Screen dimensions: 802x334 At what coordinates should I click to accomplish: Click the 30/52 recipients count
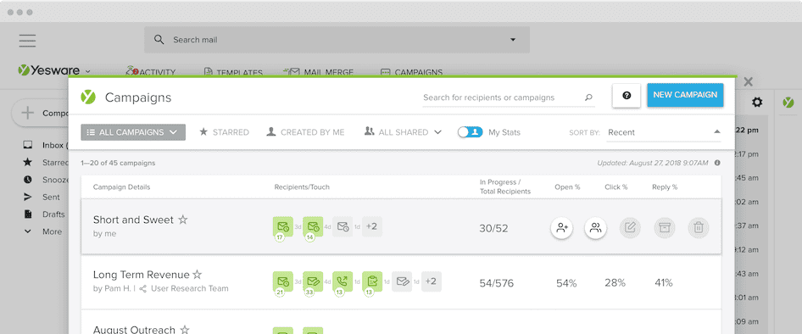[493, 229]
